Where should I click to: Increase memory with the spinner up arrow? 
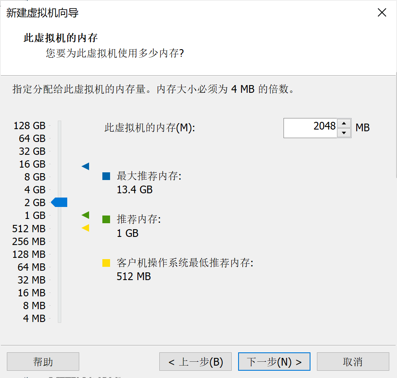pos(344,124)
